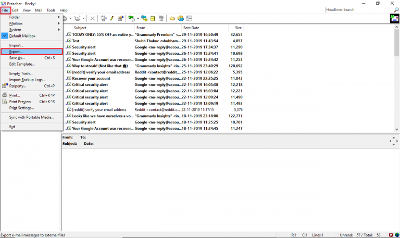Choose Exit from File menu
This screenshot has height=238, width=400.
click(x=32, y=127)
